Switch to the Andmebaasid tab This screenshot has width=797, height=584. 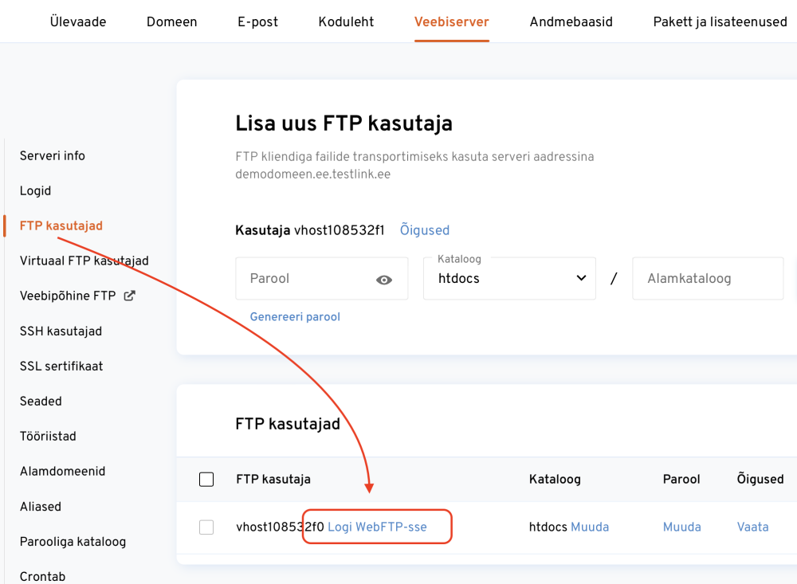tap(571, 22)
